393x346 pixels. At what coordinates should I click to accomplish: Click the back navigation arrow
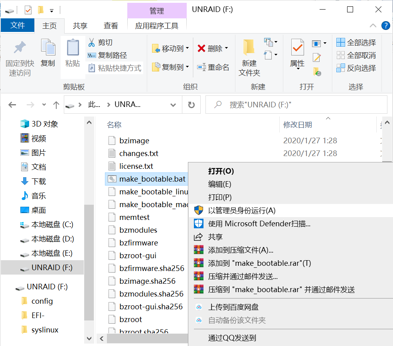tap(12, 104)
